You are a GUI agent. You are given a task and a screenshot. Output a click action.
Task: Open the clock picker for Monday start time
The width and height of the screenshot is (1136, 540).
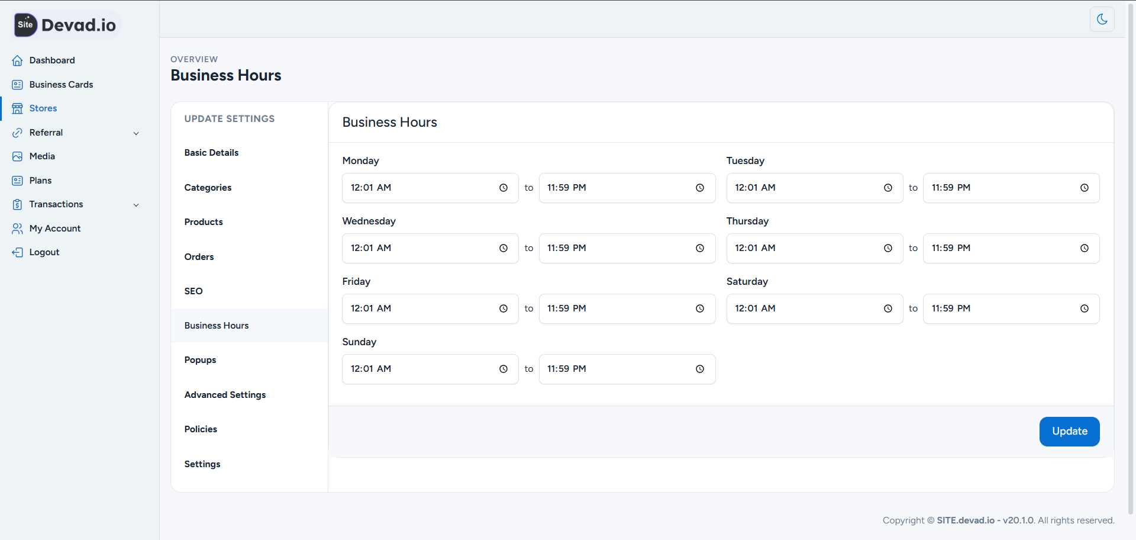(504, 188)
